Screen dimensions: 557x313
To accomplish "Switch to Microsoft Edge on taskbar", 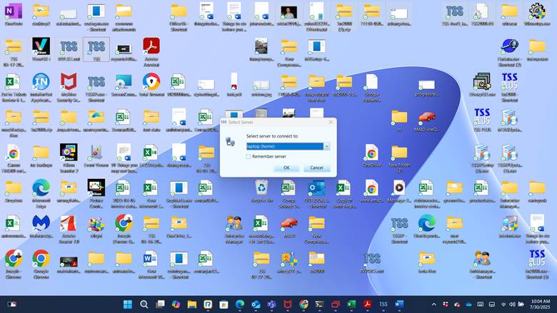I will coord(240,304).
